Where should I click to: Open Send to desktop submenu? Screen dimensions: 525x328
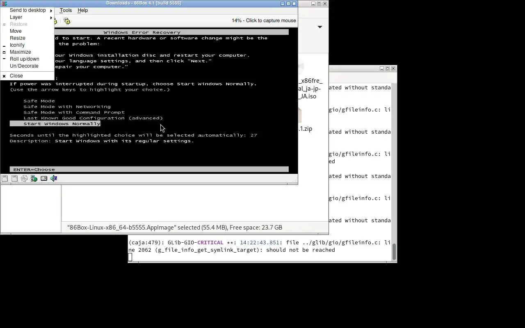point(27,10)
